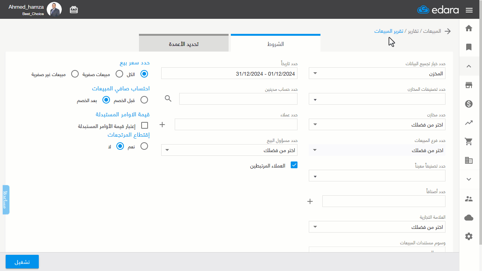Select the مبيعات صفرية radio option

(119, 74)
